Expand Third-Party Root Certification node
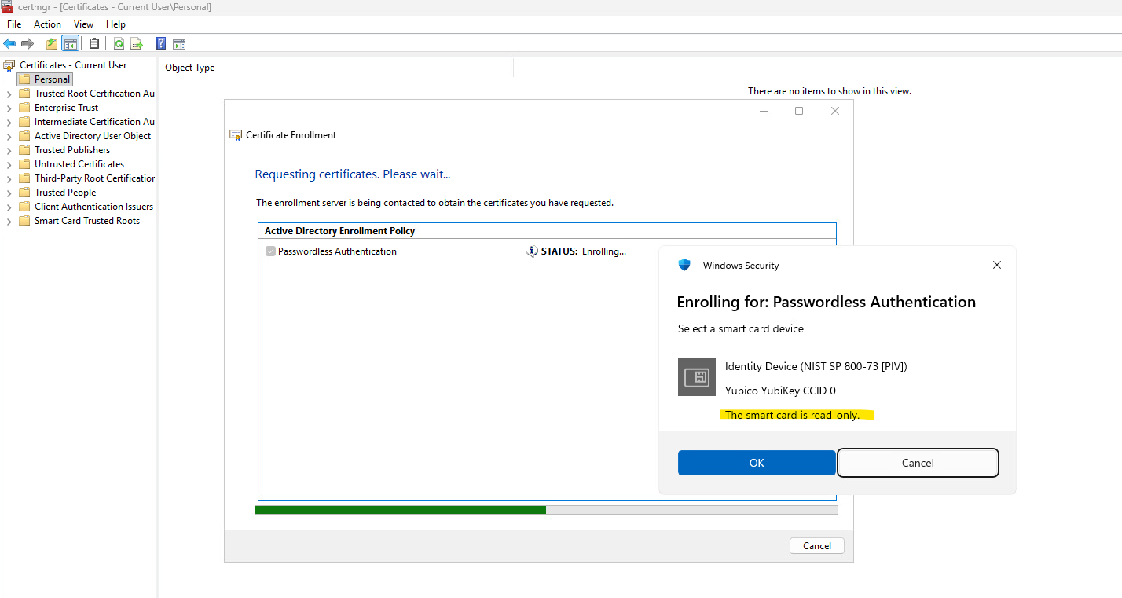The image size is (1122, 598). pyautogui.click(x=9, y=179)
